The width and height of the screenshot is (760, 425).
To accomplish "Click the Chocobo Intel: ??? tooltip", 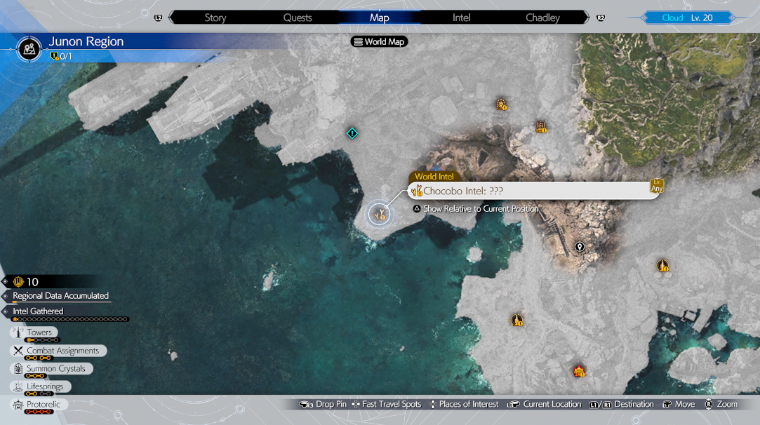I will coord(533,191).
